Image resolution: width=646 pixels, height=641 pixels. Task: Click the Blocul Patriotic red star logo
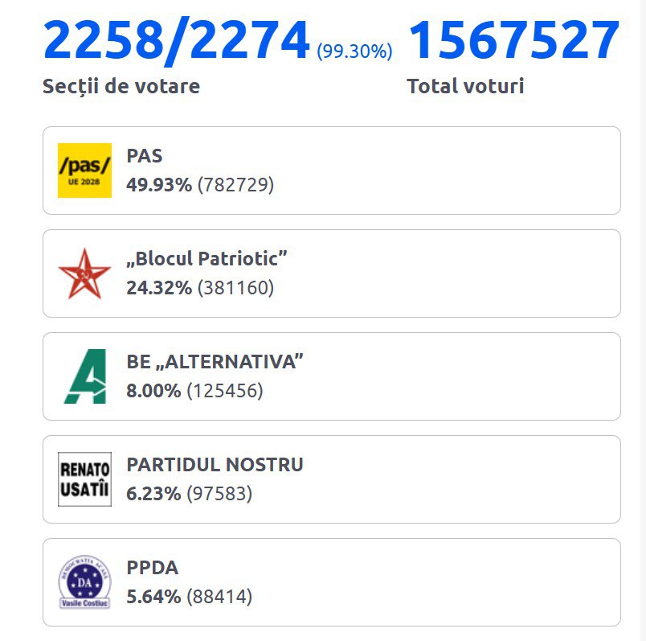(x=84, y=273)
